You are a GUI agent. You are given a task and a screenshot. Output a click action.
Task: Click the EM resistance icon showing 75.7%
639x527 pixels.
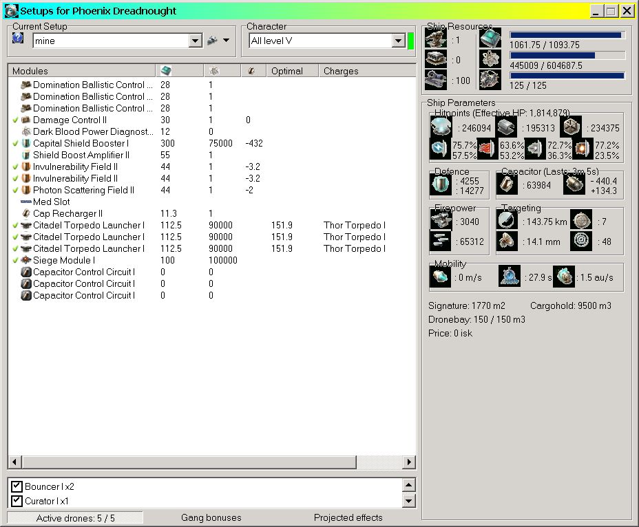[x=441, y=149]
